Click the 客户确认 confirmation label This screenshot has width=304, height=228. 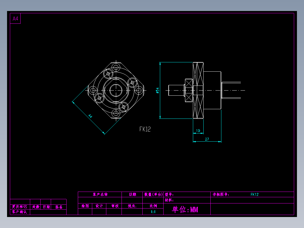point(19,212)
